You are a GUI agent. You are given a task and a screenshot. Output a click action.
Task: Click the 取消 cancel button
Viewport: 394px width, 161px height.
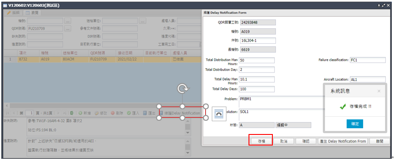[x=283, y=141]
